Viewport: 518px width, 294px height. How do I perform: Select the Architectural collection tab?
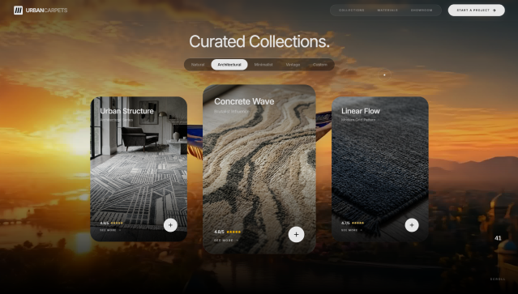(x=229, y=65)
